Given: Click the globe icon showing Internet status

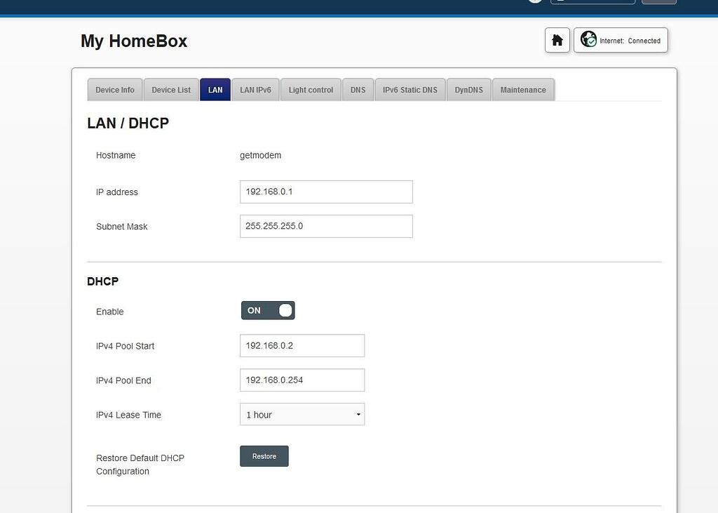Looking at the screenshot, I should (x=588, y=39).
